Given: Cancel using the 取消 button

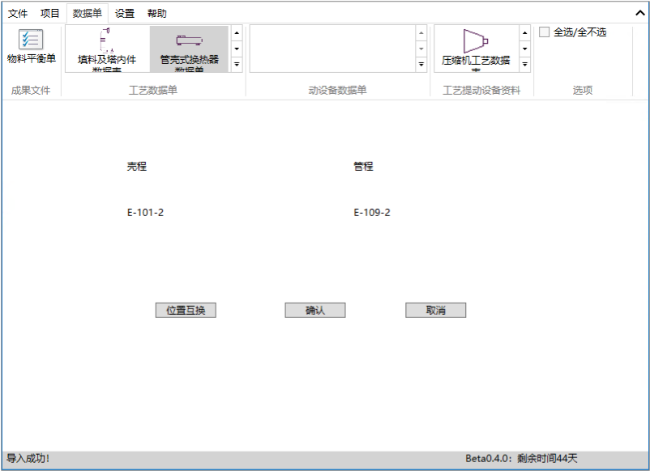Looking at the screenshot, I should [435, 310].
